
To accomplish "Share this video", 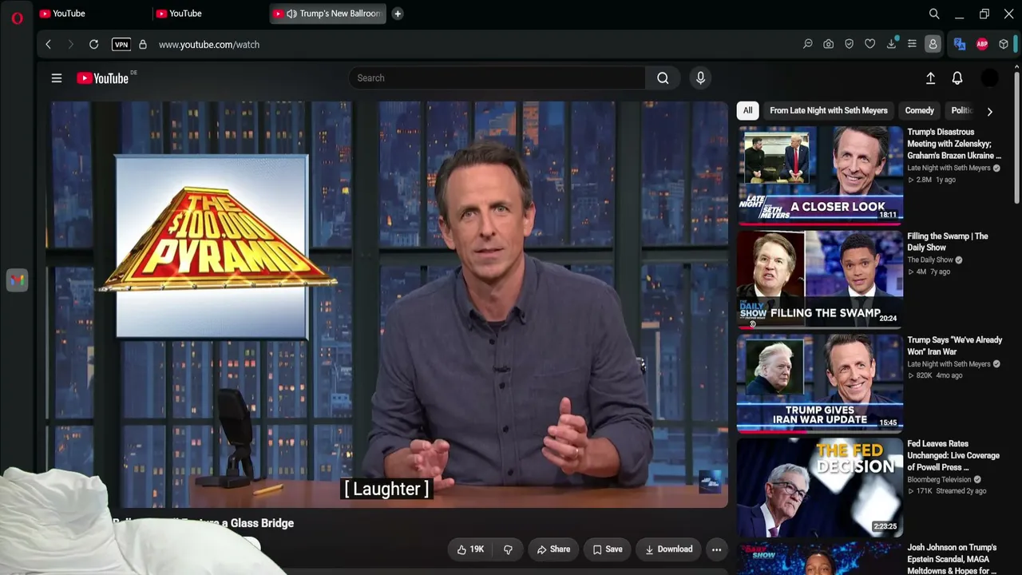I will pos(553,549).
